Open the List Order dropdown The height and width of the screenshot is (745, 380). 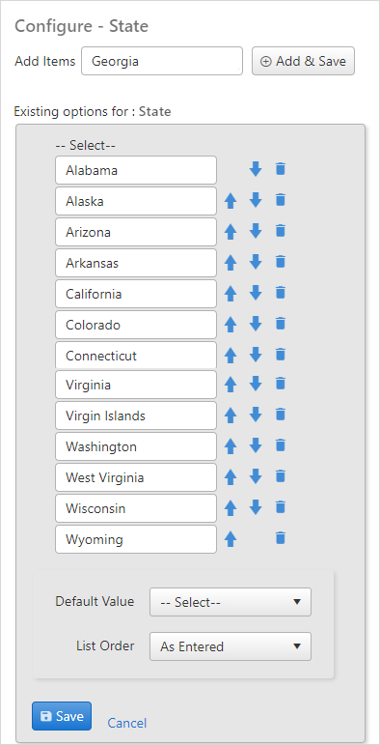click(231, 646)
